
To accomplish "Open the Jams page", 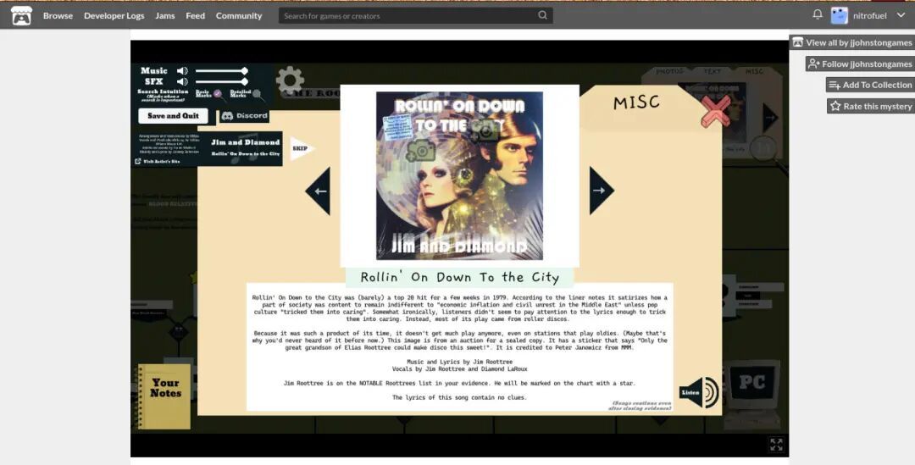I will pos(165,16).
